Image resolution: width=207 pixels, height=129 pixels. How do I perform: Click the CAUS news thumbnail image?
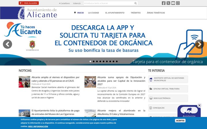pos(24,82)
